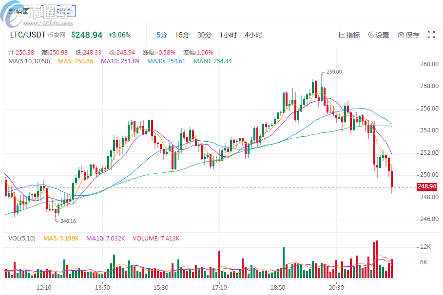443x295 pixels.
Task: Expand the chart to fullscreen
Action: tap(431, 35)
